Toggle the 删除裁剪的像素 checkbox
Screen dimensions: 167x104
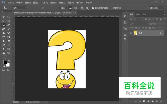pos(93,8)
